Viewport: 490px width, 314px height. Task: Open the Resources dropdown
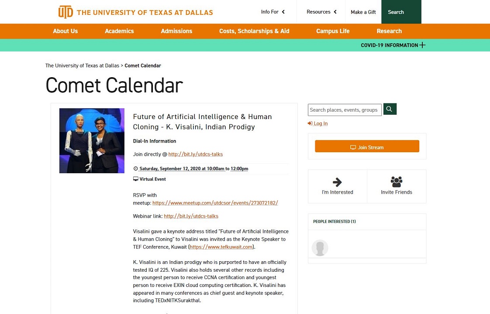321,12
